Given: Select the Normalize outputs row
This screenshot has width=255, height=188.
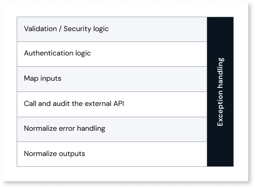Looking at the screenshot, I should pyautogui.click(x=112, y=154).
